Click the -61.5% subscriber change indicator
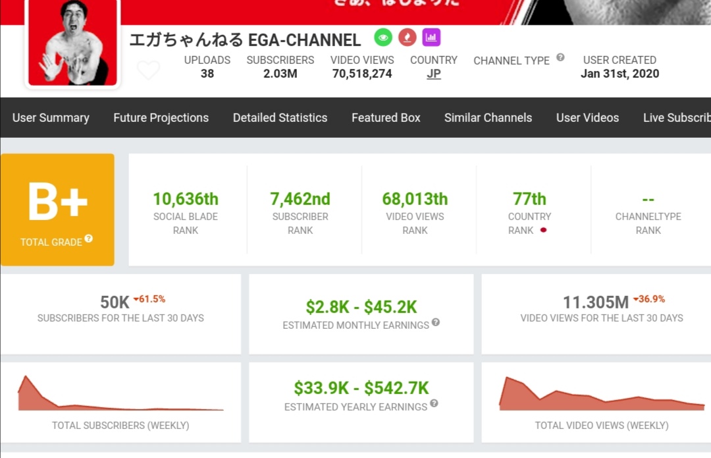Viewport: 711px width, 458px height. coord(149,299)
